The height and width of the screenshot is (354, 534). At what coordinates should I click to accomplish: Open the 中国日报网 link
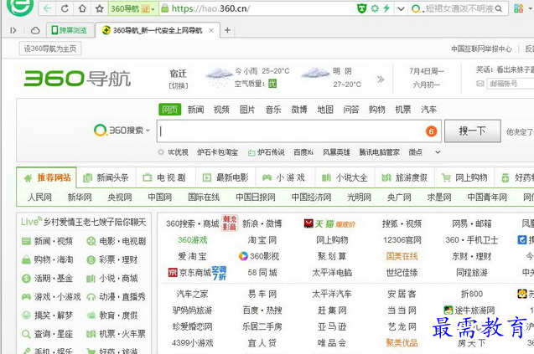click(x=256, y=198)
